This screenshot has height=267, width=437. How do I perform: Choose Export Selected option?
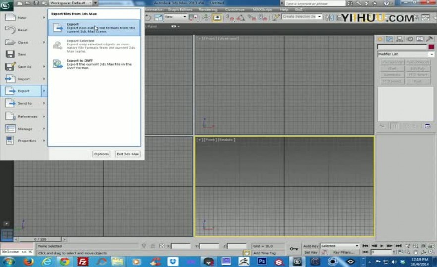(94, 45)
